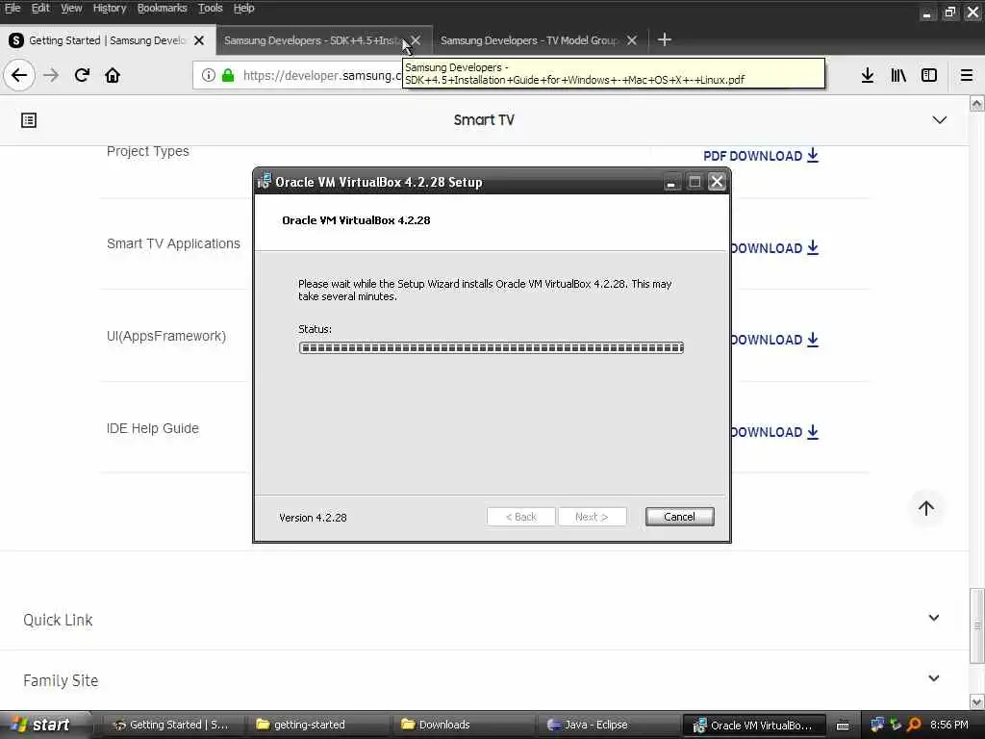Open the page contents list icon
Screen dimensions: 985x739
[x=29, y=120]
